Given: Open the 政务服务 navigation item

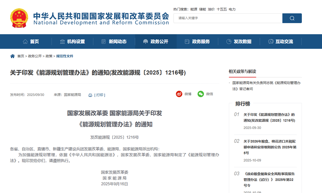Looking at the screenshot, I should point(197,42).
